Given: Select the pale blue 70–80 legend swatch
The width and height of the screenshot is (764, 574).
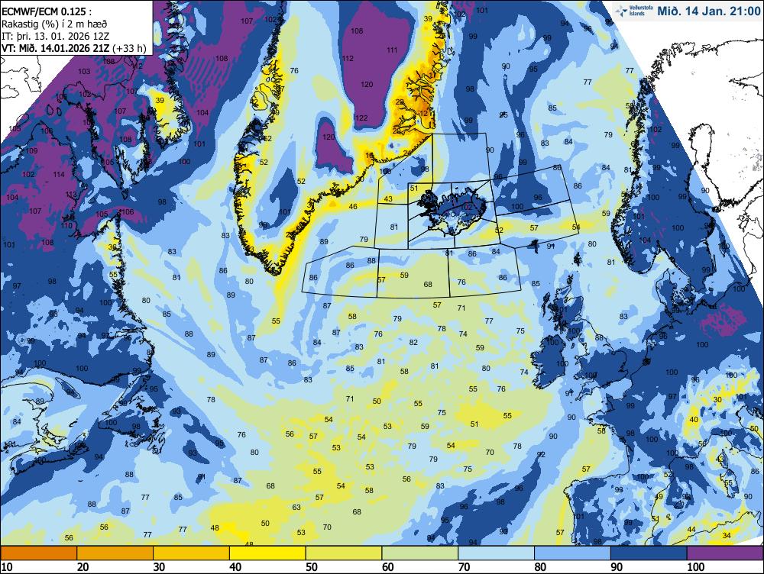Looking at the screenshot, I should (x=497, y=553).
